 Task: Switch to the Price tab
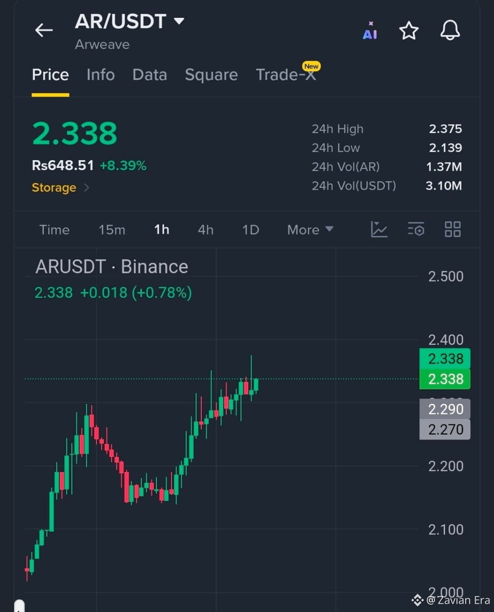pos(50,75)
